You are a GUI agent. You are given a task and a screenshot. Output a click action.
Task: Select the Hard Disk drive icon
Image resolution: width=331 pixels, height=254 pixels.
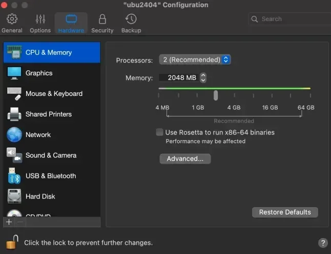(14, 196)
